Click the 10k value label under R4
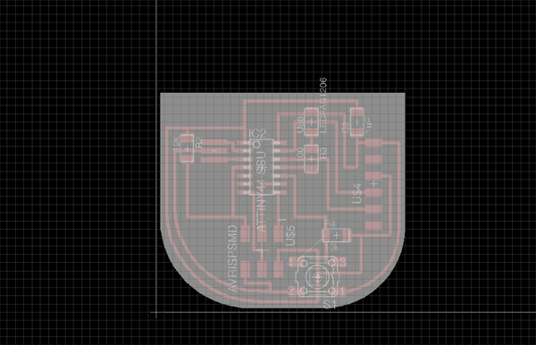 (x=332, y=248)
